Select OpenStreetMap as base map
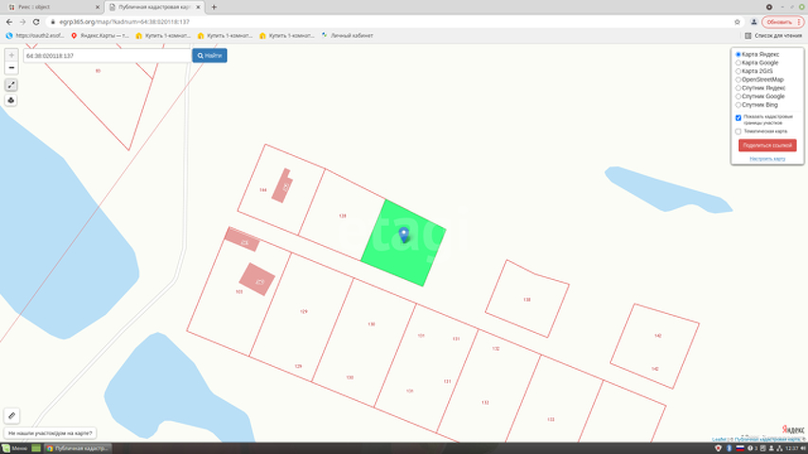The image size is (808, 454). (739, 79)
